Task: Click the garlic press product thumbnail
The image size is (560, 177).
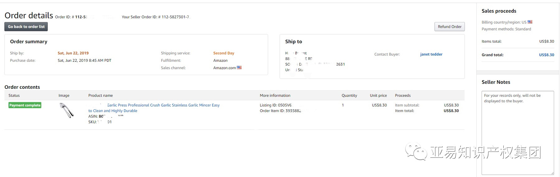Action: pos(67,110)
